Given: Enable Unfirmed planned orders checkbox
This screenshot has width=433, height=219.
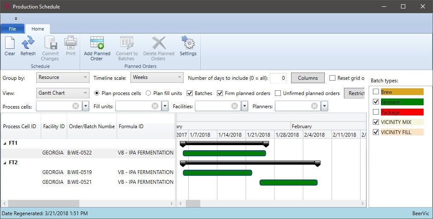Looking at the screenshot, I should pyautogui.click(x=278, y=93).
